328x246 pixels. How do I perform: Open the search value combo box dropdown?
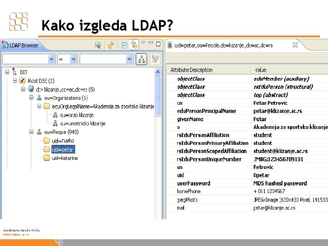(x=129, y=59)
